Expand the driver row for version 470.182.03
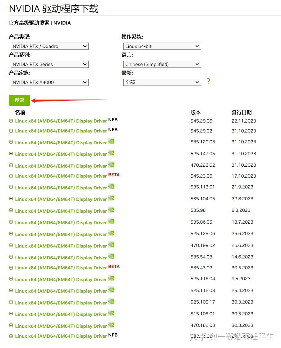Image resolution: width=281 pixels, height=348 pixels. pos(11,325)
